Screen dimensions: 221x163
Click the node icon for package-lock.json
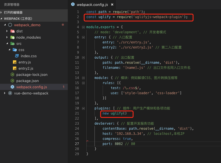12,74
